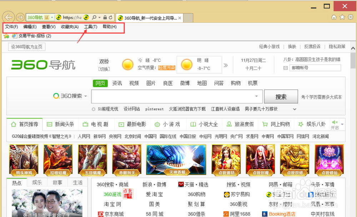
Task: Switch to 娱乐 news tab on left
Action: 37,182
